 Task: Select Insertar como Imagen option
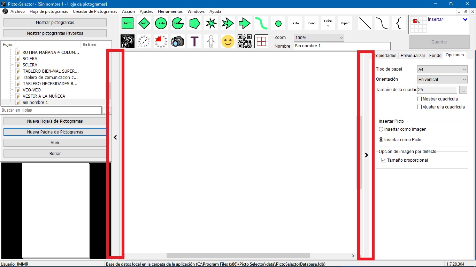[x=381, y=129]
